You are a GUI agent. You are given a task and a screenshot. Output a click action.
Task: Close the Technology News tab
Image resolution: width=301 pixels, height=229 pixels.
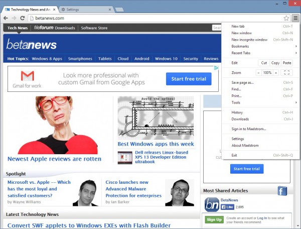point(54,10)
